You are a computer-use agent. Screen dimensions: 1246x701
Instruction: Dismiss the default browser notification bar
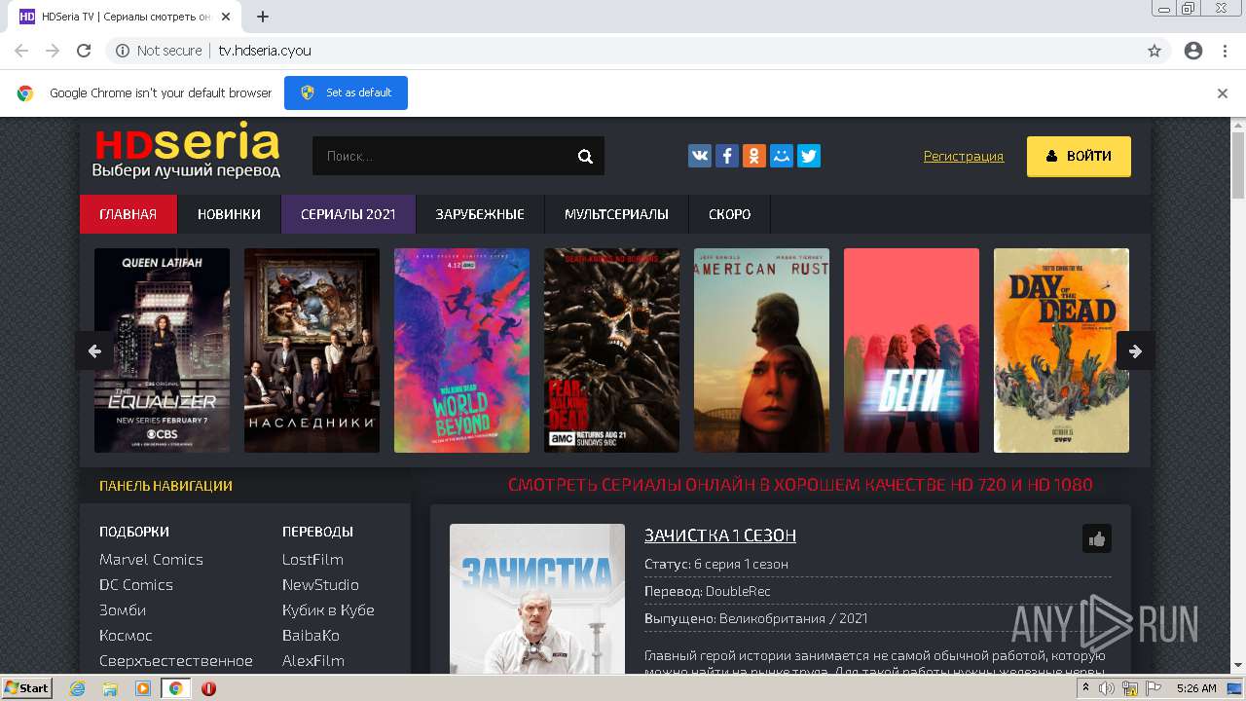click(x=1223, y=93)
